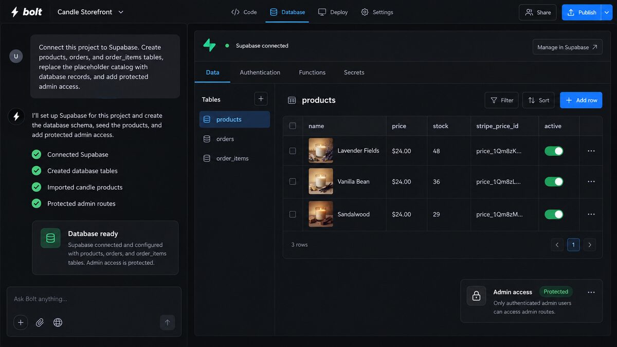The image size is (617, 347).
Task: Click the attach file paperclip icon
Action: pos(40,322)
